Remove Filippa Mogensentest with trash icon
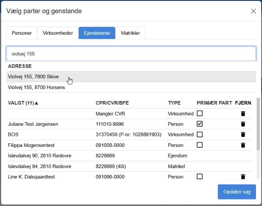This screenshot has height=206, width=262. point(243,145)
